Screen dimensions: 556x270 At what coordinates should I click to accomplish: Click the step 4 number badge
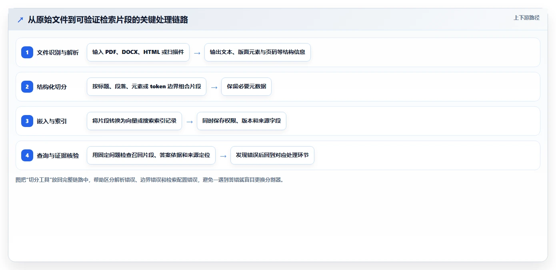click(27, 155)
